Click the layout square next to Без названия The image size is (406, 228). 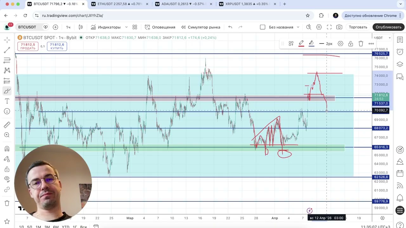(263, 27)
